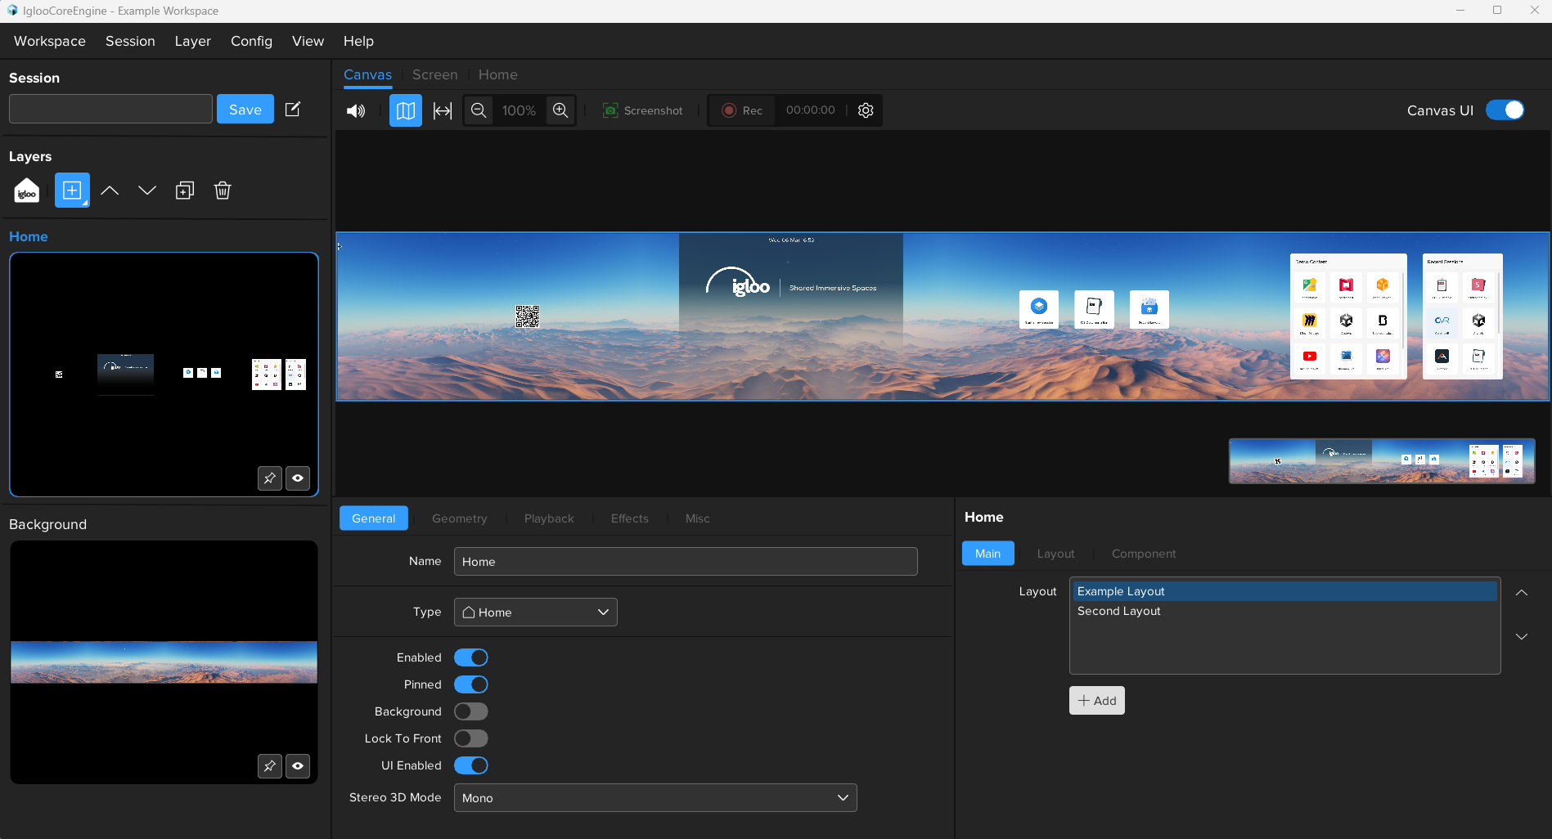Take a capture via the Screenshot icon
Image resolution: width=1552 pixels, height=839 pixels.
[x=643, y=110]
